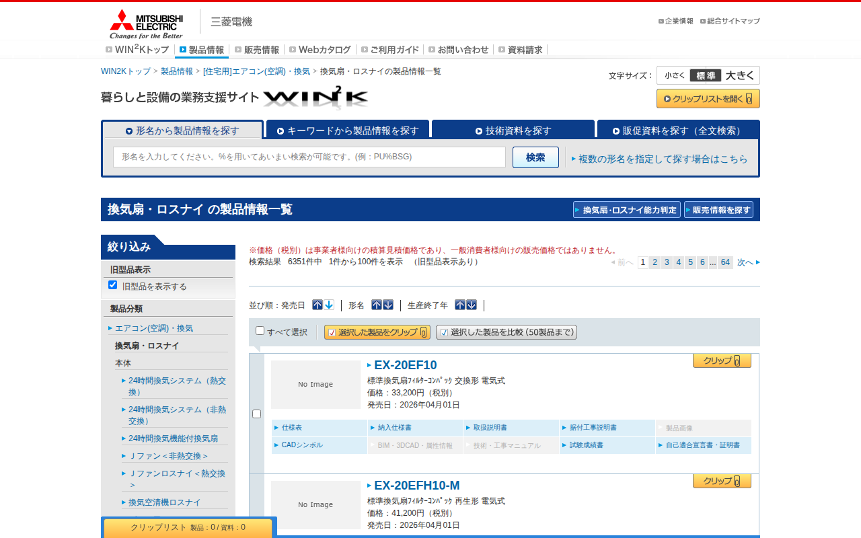Open 24時間換気システム(熱交換) sidebar item
The height and width of the screenshot is (538, 861).
pyautogui.click(x=177, y=386)
